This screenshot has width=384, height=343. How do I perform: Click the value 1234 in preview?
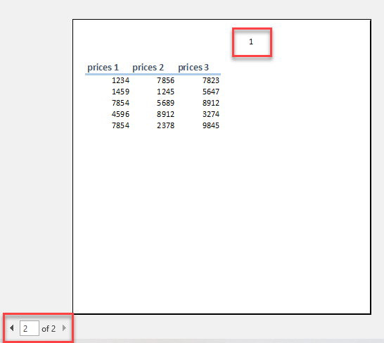[120, 80]
